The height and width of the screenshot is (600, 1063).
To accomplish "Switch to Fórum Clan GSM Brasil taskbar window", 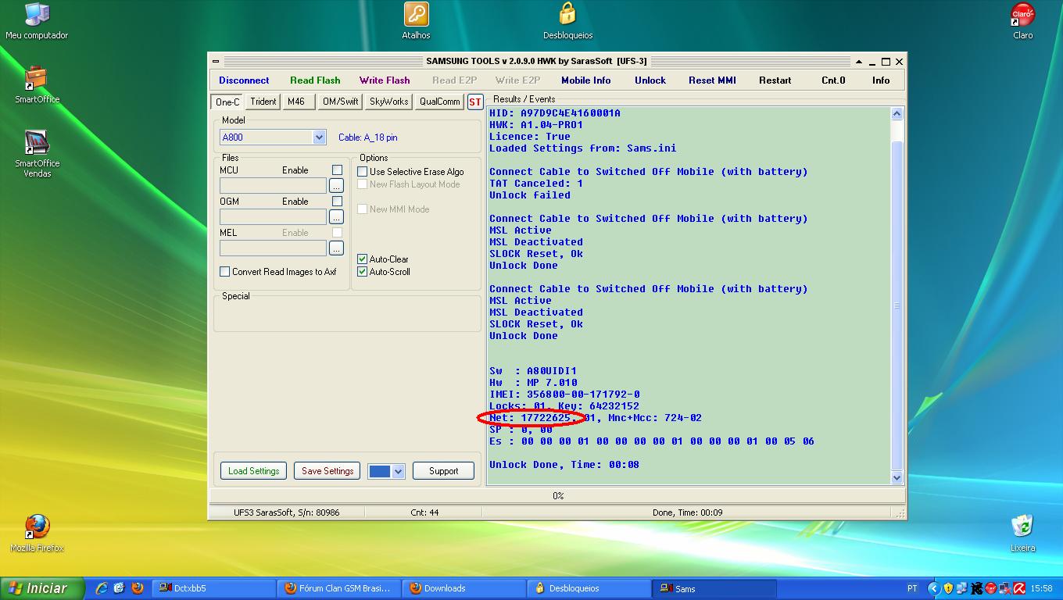I will tap(339, 588).
